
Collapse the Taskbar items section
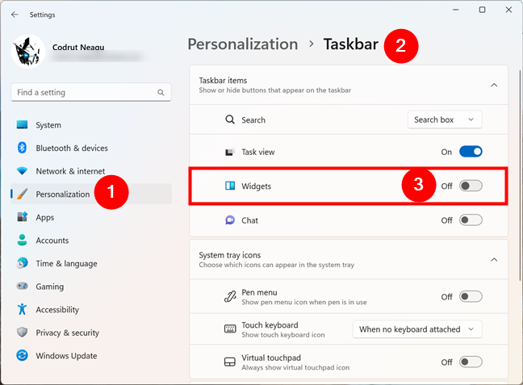pyautogui.click(x=494, y=85)
